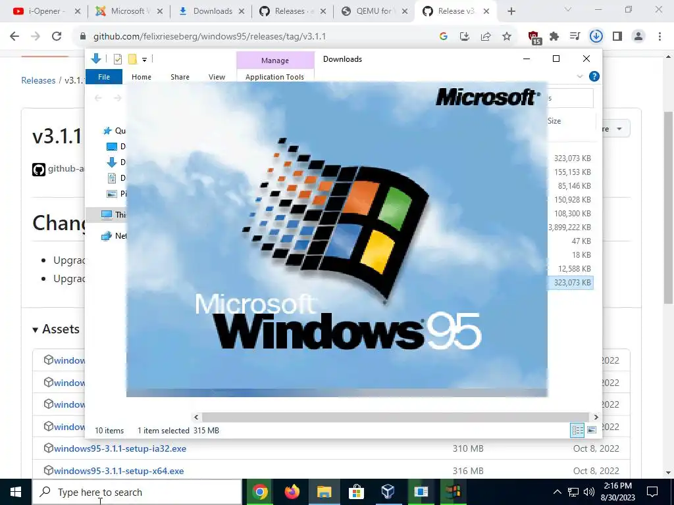
Task: Open Chrome tab search chevron
Action: click(x=568, y=9)
